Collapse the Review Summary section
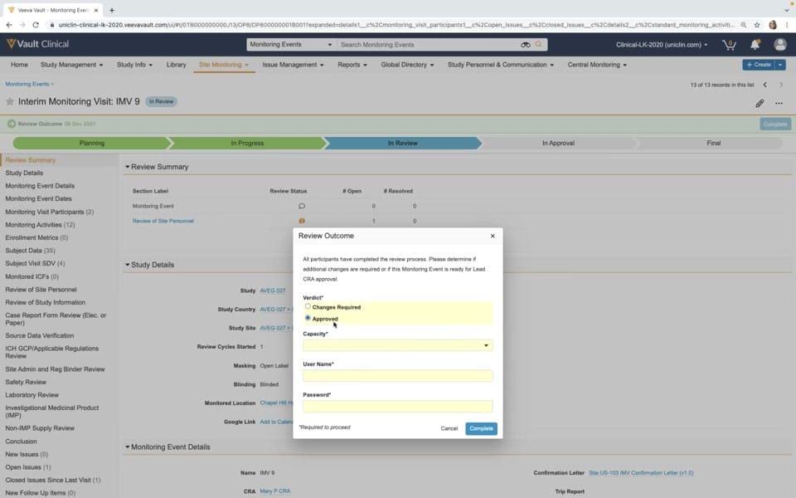The height and width of the screenshot is (498, 796). 128,167
